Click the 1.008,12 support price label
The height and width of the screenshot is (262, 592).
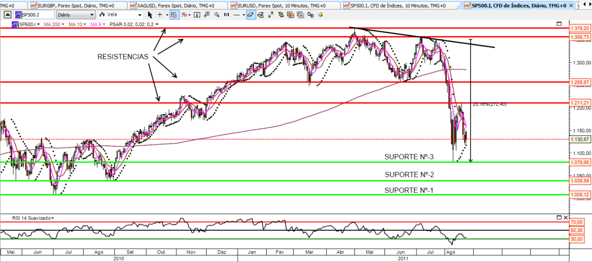581,194
